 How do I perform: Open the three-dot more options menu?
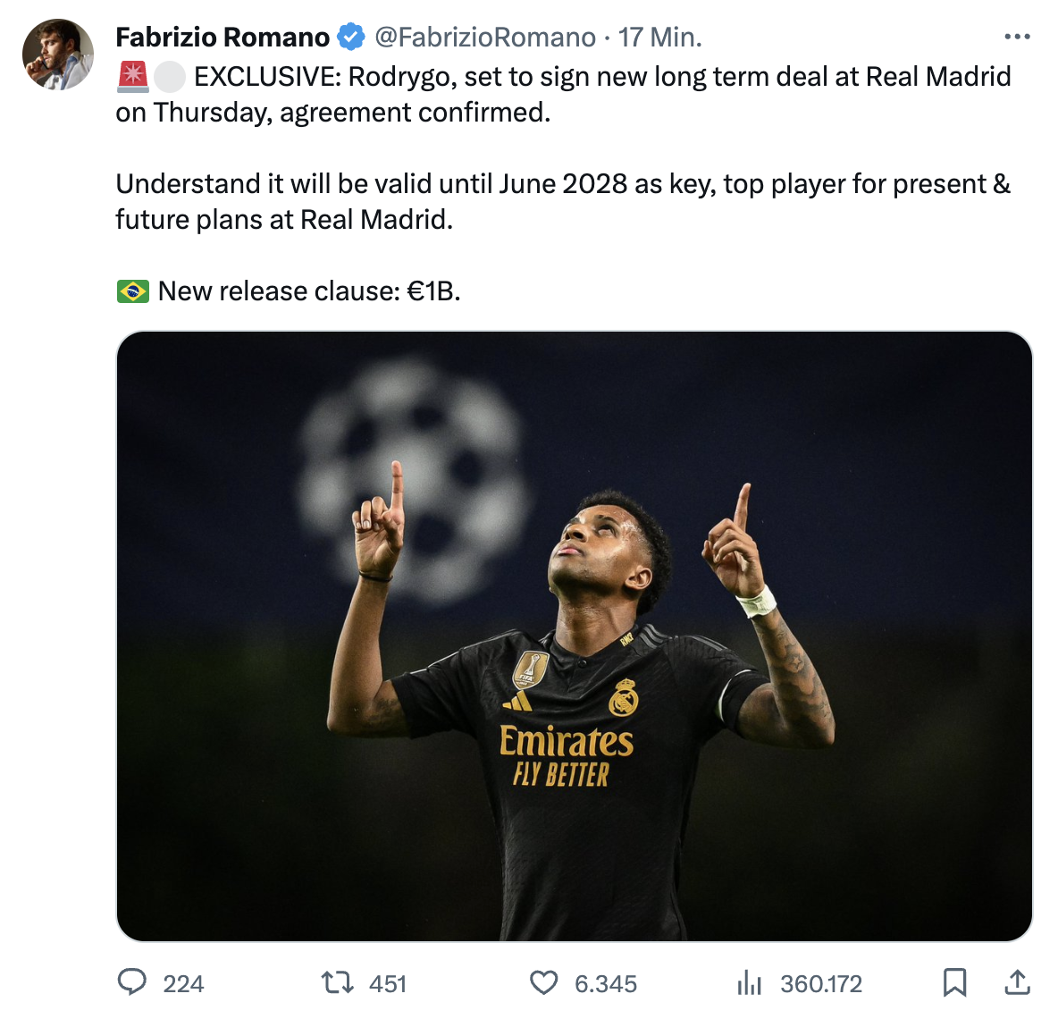point(1017,37)
